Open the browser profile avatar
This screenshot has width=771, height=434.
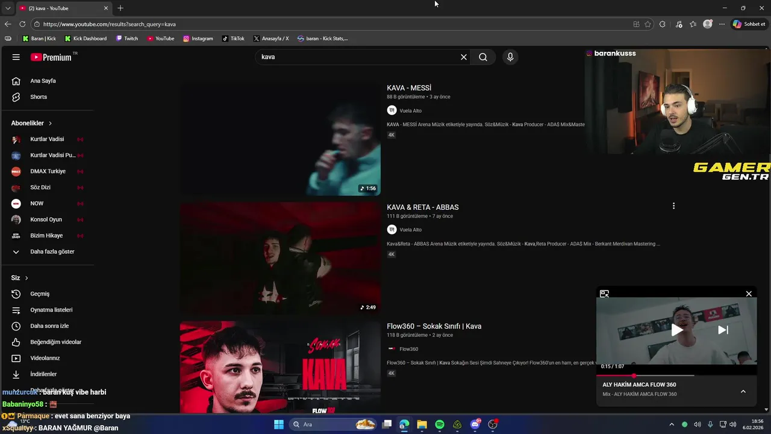708,24
